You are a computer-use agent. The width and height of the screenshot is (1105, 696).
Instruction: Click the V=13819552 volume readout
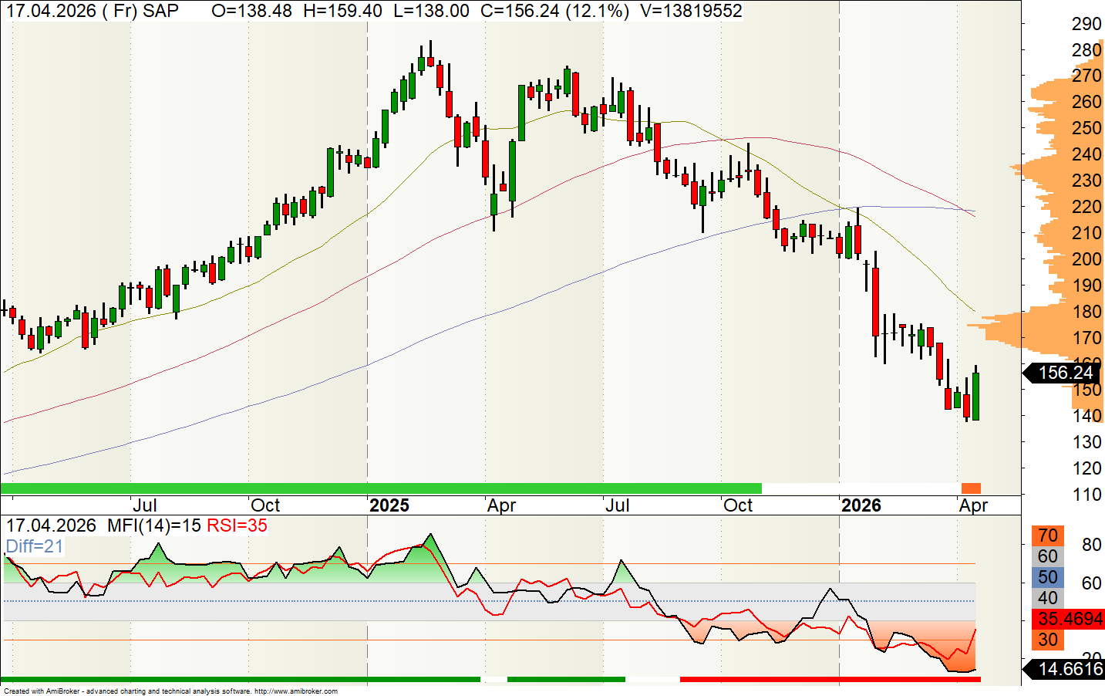691,11
